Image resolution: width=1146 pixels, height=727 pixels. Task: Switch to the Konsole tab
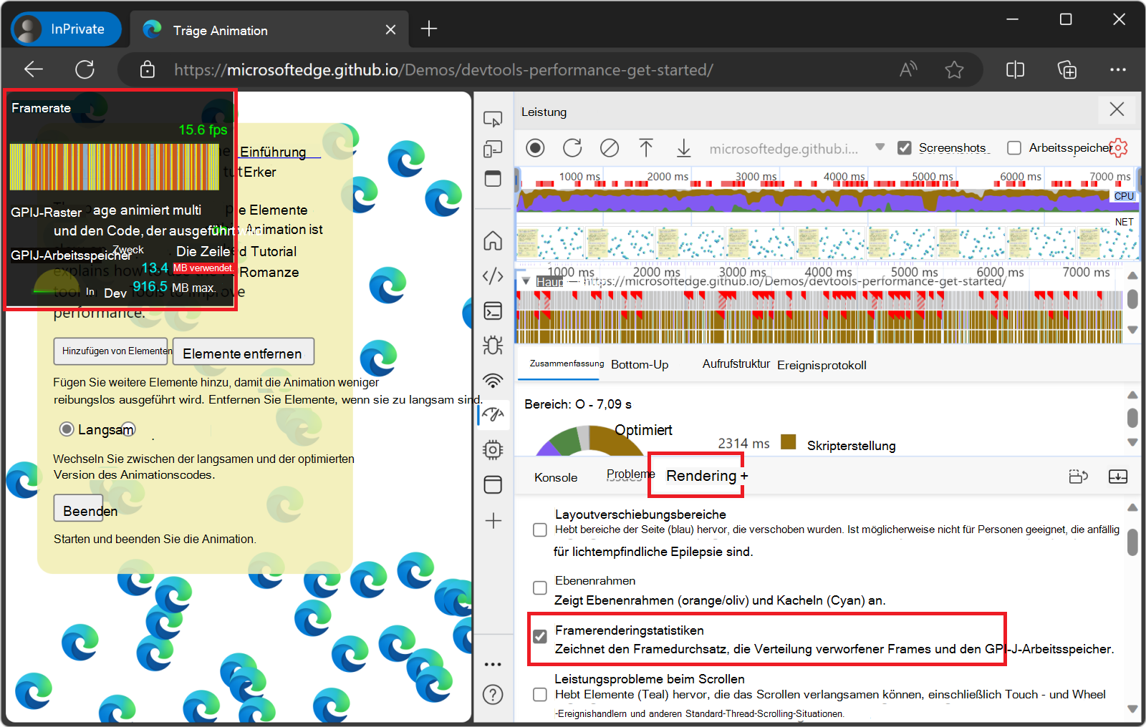(x=556, y=477)
